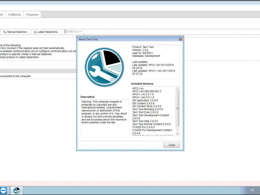Image resolution: width=260 pixels, height=195 pixels.
Task: Select 'Tech Tool Normal Content 2.8.0.0' row
Action: [x=151, y=124]
